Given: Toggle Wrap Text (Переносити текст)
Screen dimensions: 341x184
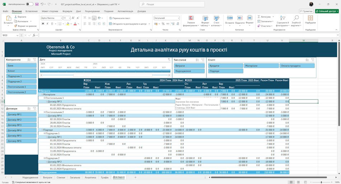Looking at the screenshot, I should coord(120,18).
